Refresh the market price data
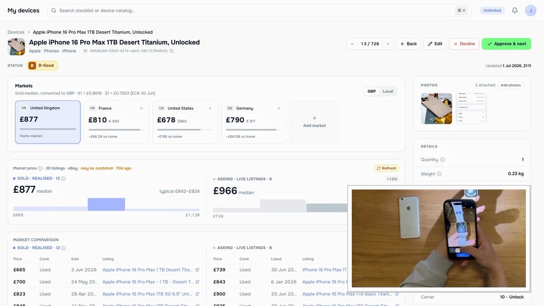The width and height of the screenshot is (544, 306). [386, 168]
